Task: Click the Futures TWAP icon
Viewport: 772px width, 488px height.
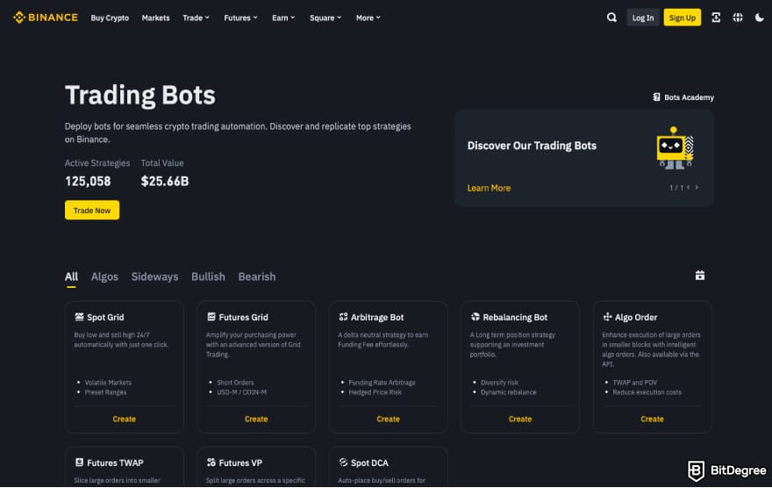Action: click(x=79, y=463)
